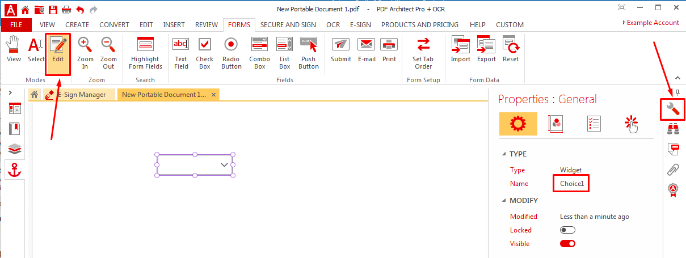Print from quick access toolbar
This screenshot has height=258, width=686.
[x=66, y=9]
